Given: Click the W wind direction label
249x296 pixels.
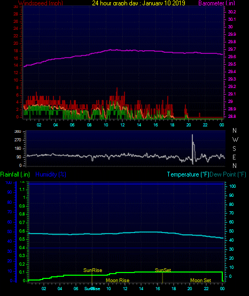Looking at the screenshot, I should point(235,140).
